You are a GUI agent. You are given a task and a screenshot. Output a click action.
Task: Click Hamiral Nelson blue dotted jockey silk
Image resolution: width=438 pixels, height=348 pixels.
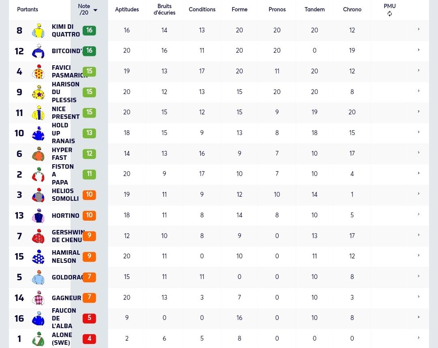click(x=38, y=257)
